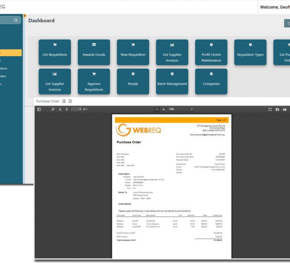Click the highlighted orange sidebar menu item

coord(11,53)
